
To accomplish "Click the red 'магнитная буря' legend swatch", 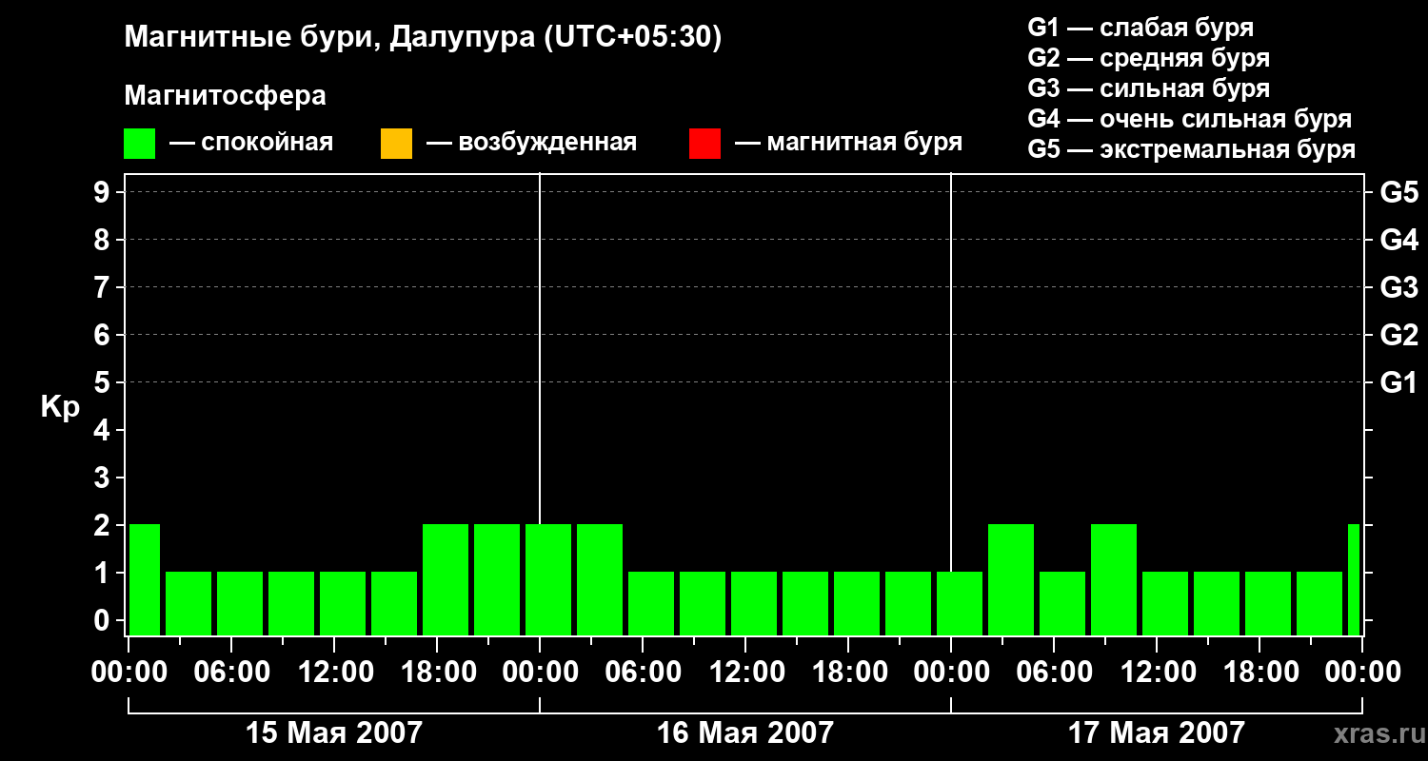I will click(x=704, y=143).
